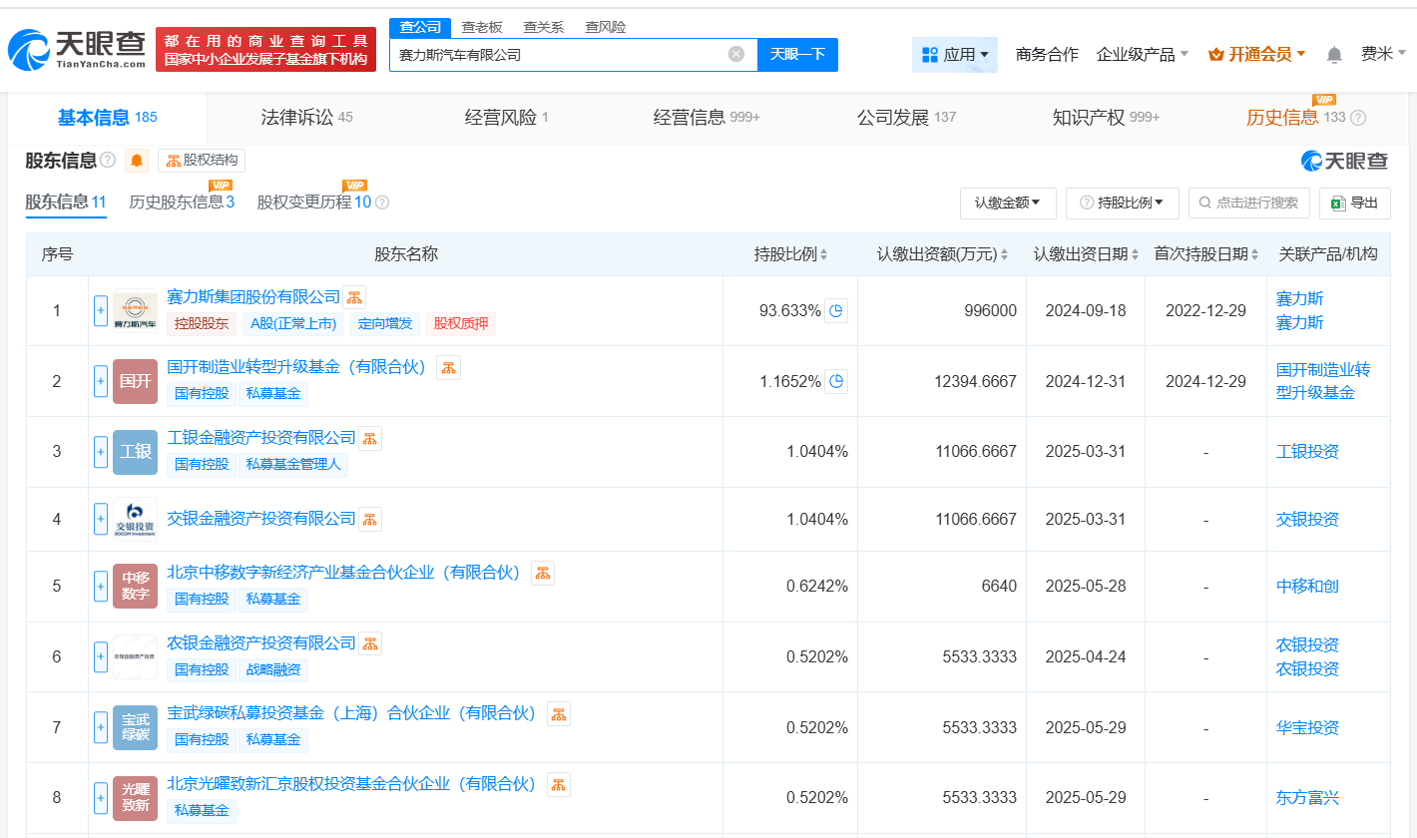Open the 应用 dropdown menu
This screenshot has width=1417, height=838.
point(954,55)
